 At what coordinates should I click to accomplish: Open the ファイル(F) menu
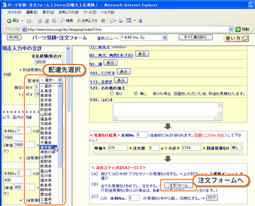tap(14, 12)
